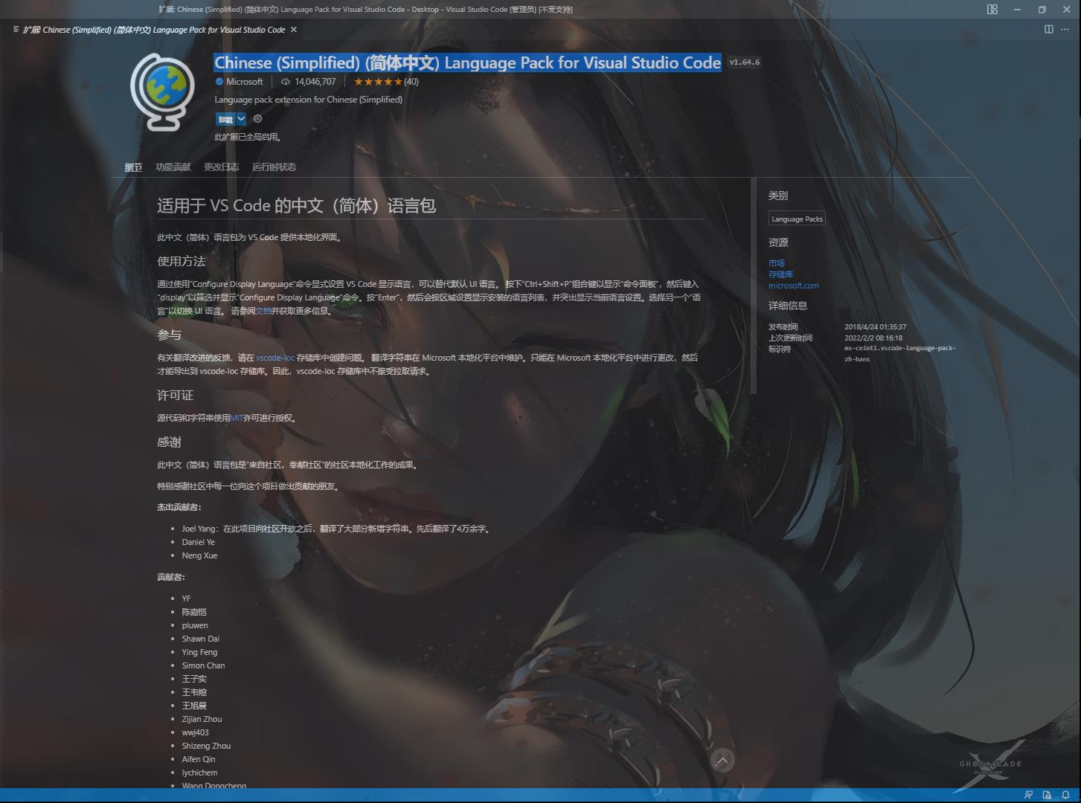Image resolution: width=1081 pixels, height=803 pixels.
Task: Click contributor Simon Chan list item
Action: (x=203, y=665)
